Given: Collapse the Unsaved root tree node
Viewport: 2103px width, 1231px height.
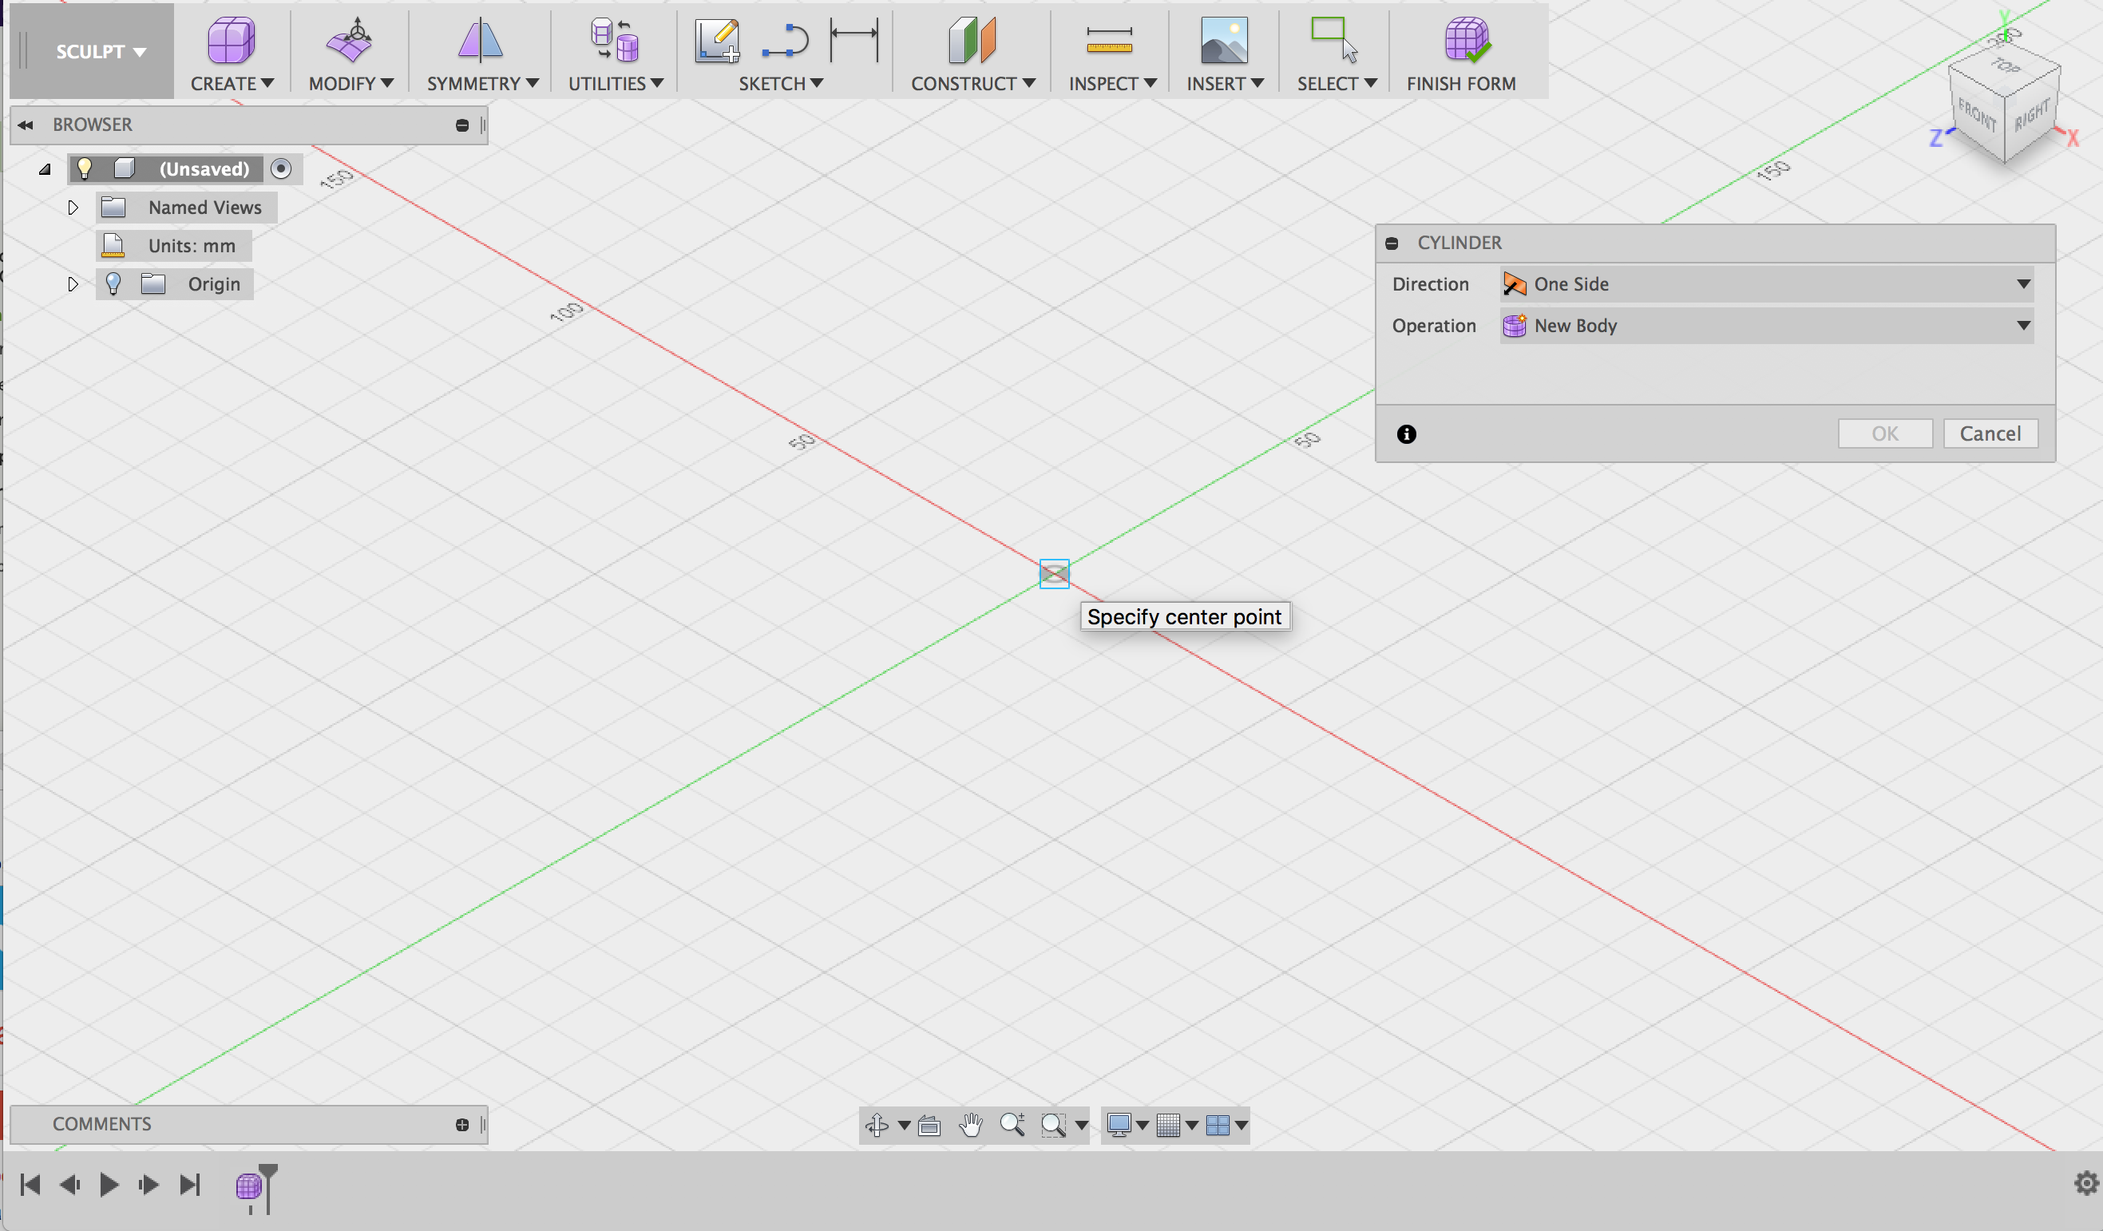Looking at the screenshot, I should (45, 169).
